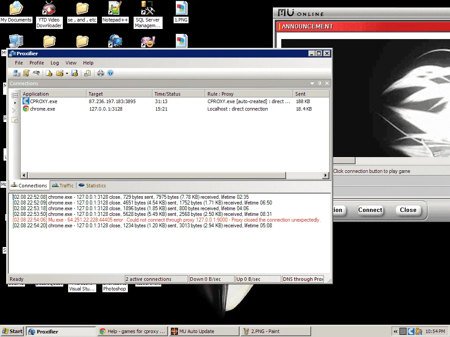Click the New Profile toolbar icon
The image size is (450, 337).
[x=49, y=73]
